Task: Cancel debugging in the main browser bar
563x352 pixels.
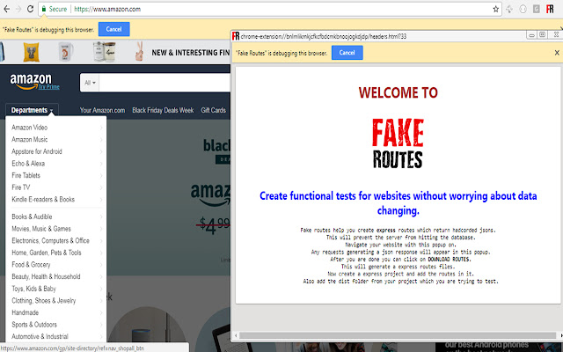Action: [113, 29]
